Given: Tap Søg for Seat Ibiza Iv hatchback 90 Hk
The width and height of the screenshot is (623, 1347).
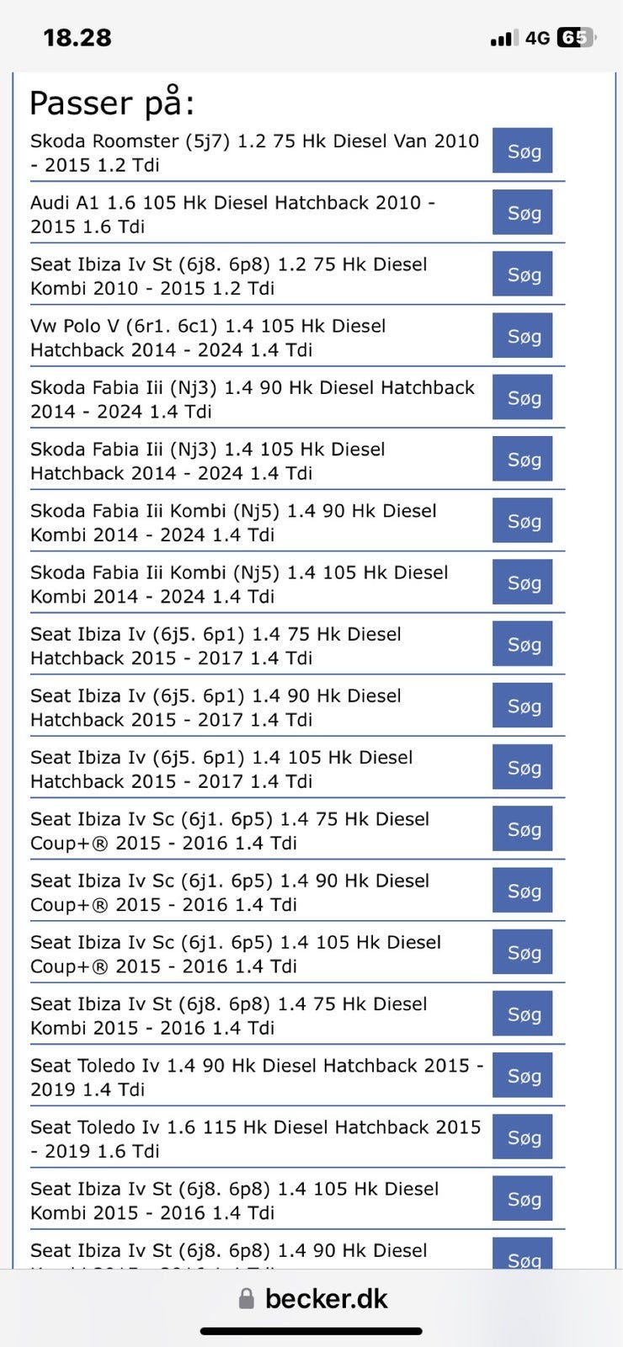Looking at the screenshot, I should click(x=522, y=705).
